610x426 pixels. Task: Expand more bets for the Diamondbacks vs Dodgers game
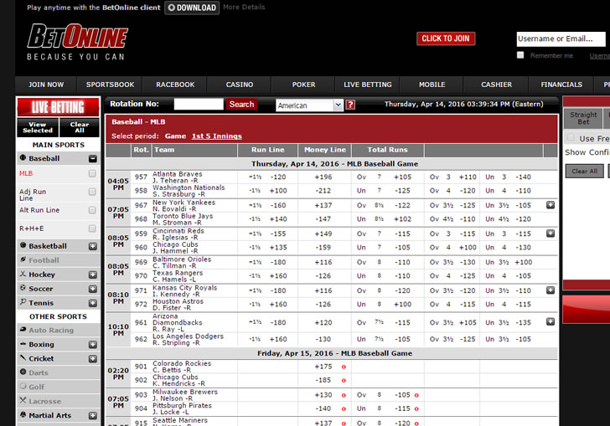(550, 321)
